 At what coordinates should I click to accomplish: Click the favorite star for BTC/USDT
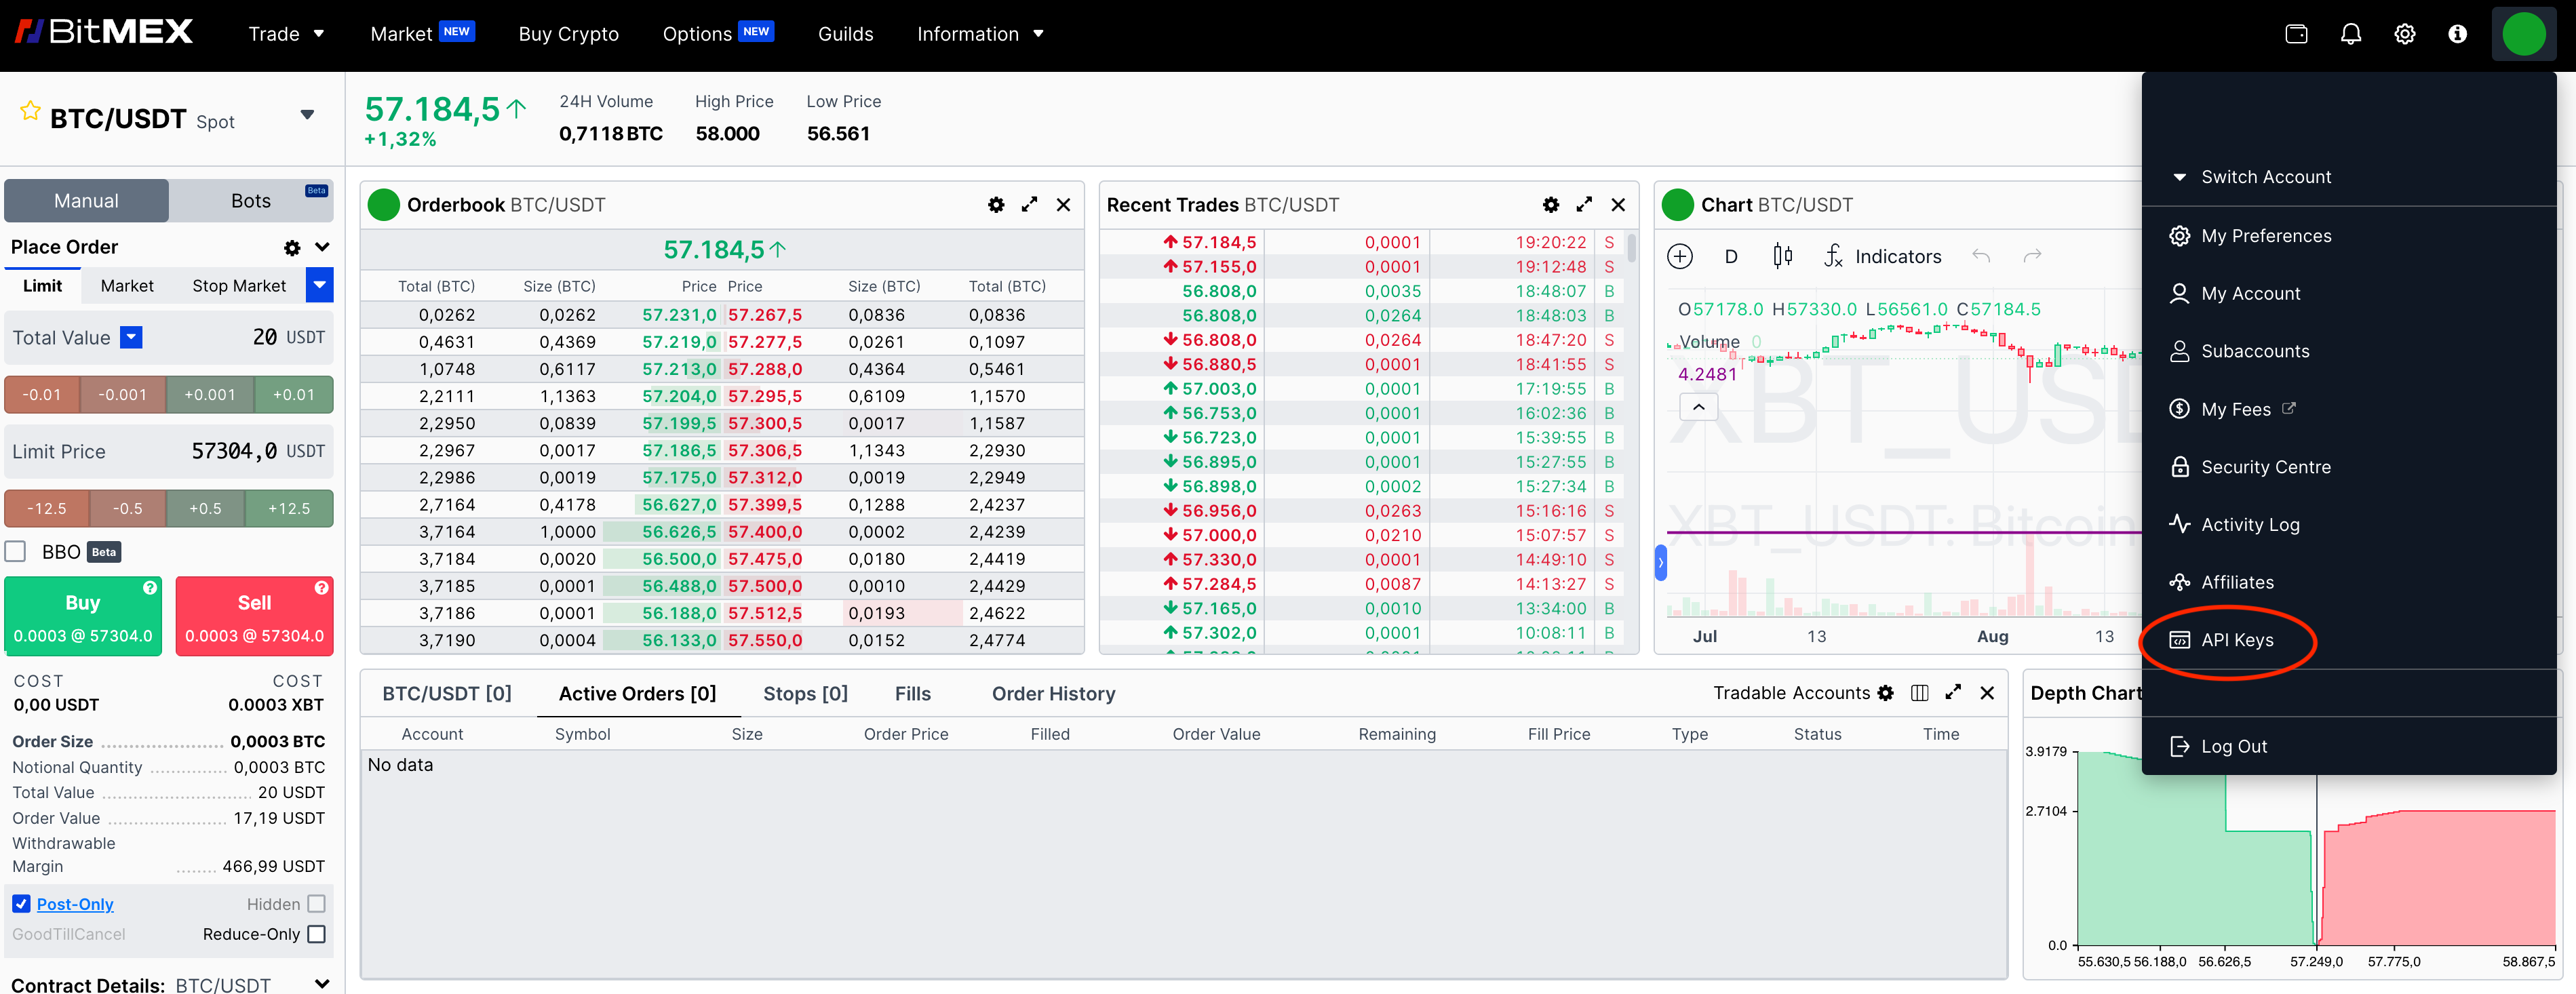click(x=30, y=111)
